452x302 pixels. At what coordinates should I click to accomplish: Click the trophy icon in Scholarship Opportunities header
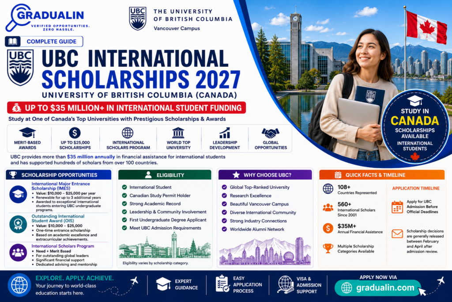pos(13,175)
